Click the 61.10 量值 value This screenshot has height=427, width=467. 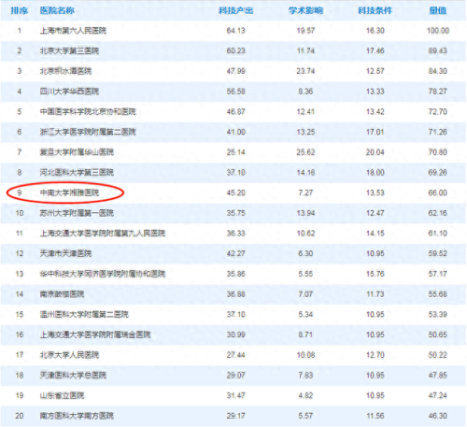pos(438,234)
